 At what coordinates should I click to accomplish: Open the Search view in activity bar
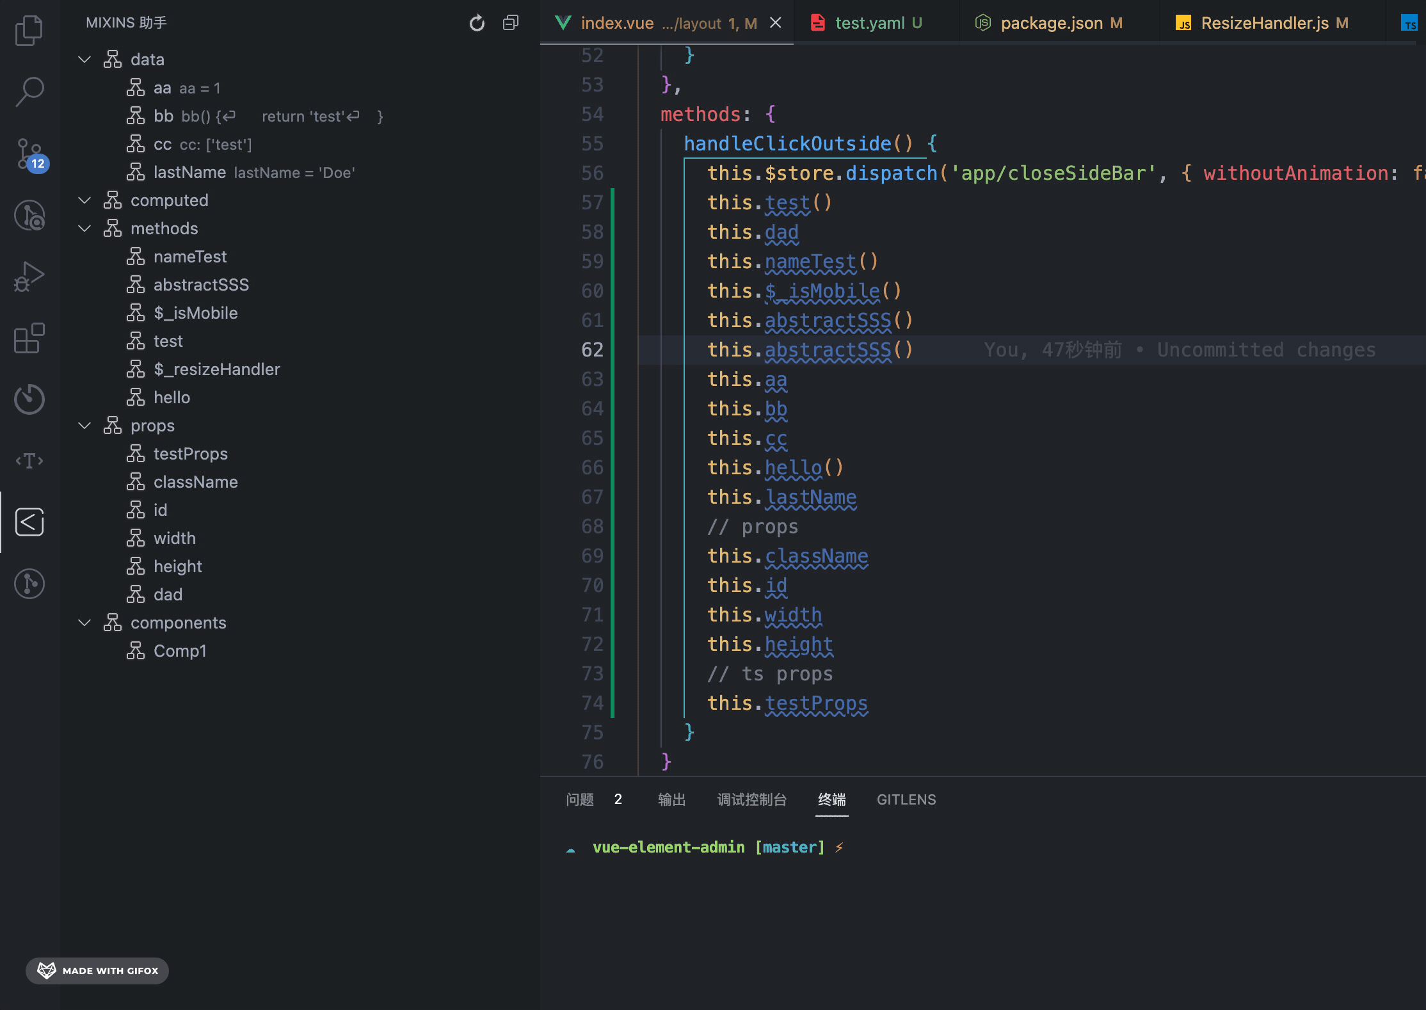[x=29, y=92]
